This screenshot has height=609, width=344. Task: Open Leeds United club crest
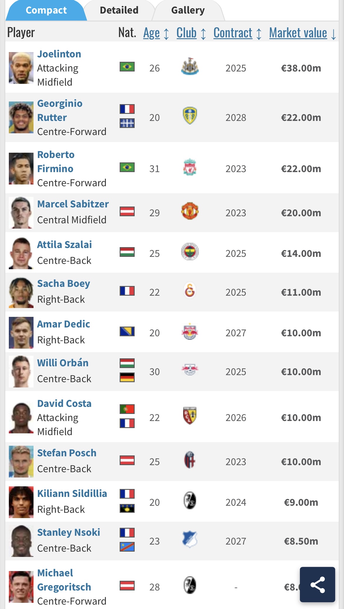coord(190,116)
